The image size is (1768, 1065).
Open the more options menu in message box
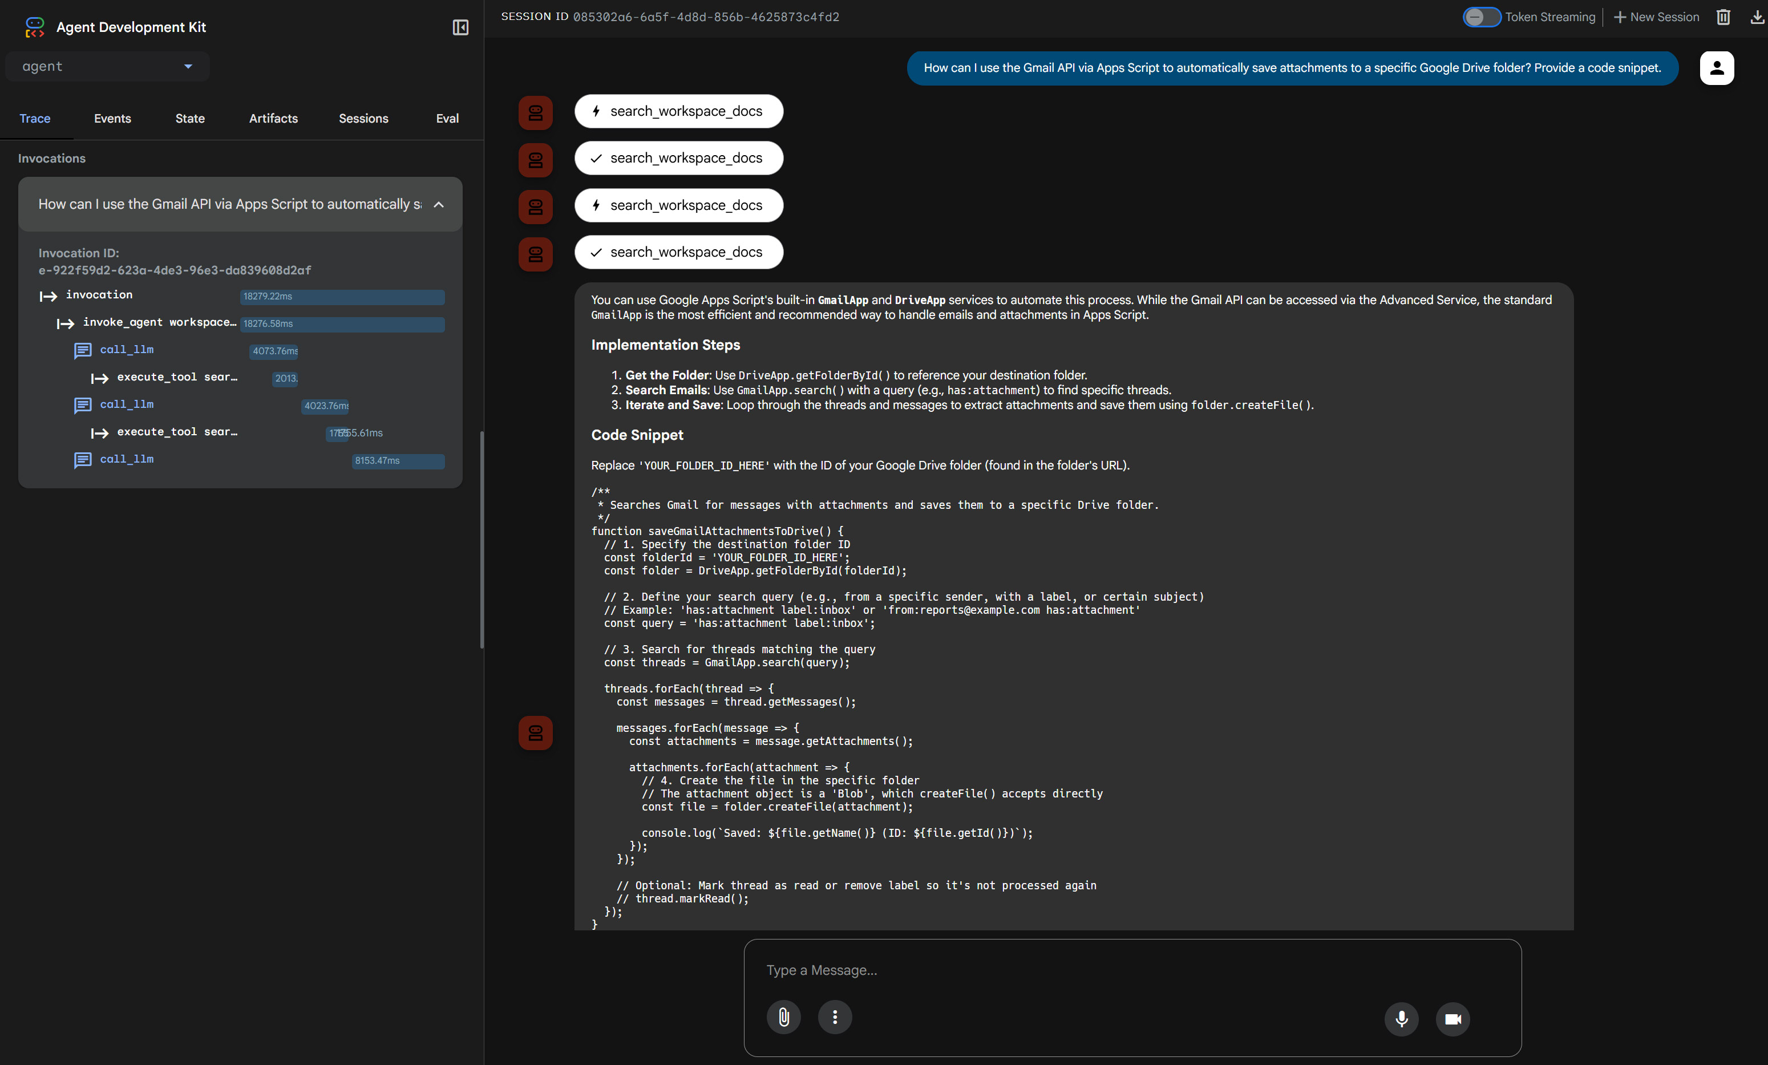click(835, 1017)
